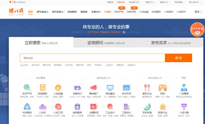Screen dimensions: 205x124
Task: Expand the 按专业找人 dropdown in navigation
Action: 43,12
